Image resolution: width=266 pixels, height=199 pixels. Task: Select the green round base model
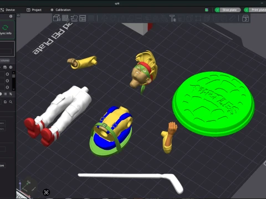pos(213,104)
